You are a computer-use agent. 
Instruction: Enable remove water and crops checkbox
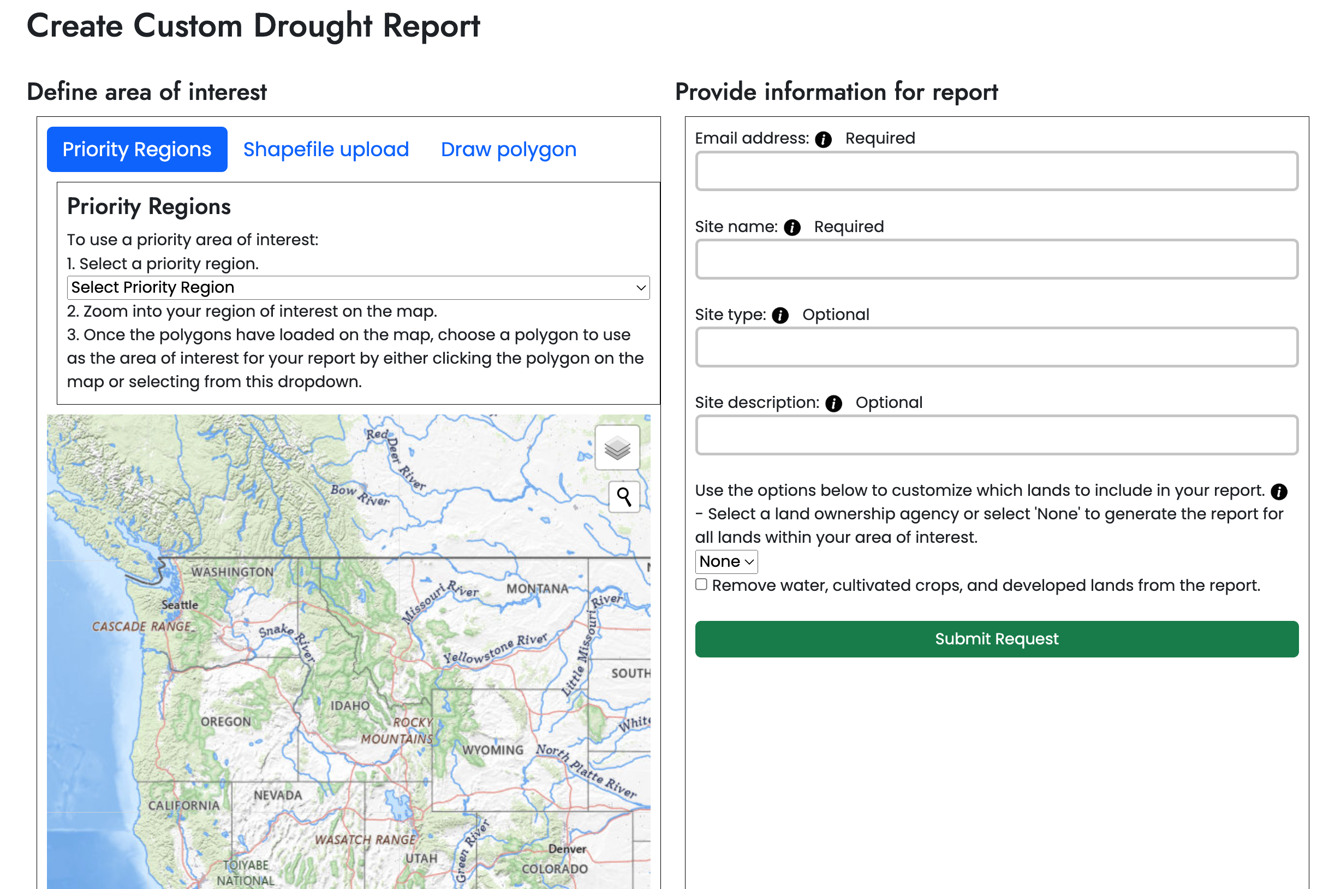pyautogui.click(x=701, y=584)
